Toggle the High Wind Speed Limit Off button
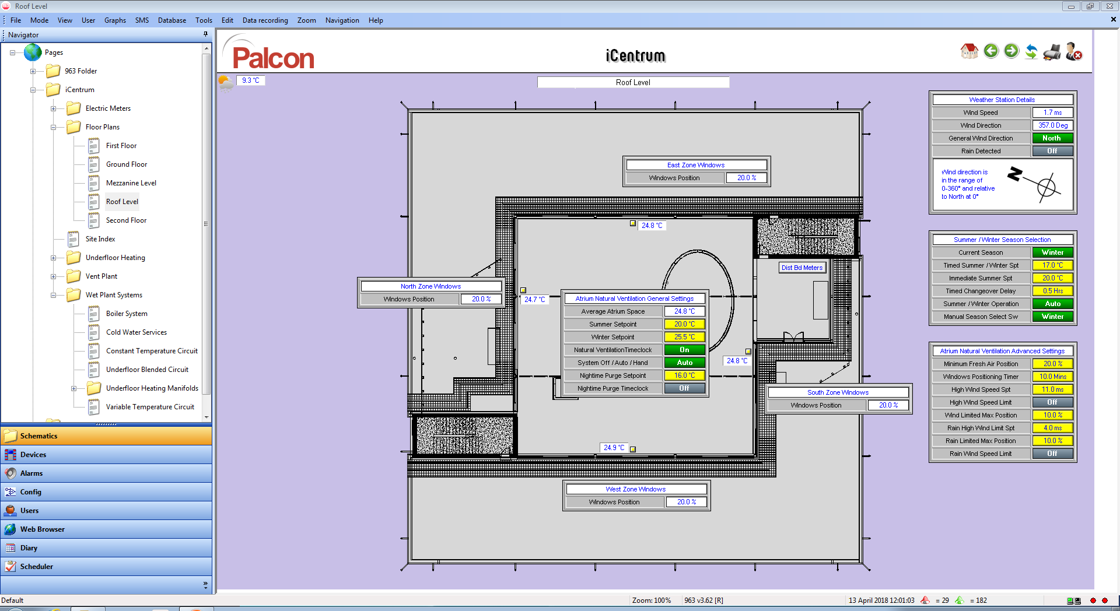The width and height of the screenshot is (1120, 611). pyautogui.click(x=1052, y=402)
